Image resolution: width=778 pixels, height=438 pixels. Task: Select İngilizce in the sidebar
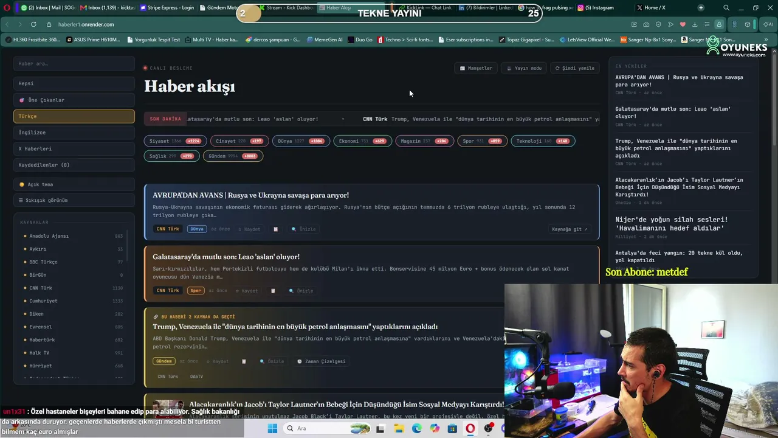(x=74, y=133)
